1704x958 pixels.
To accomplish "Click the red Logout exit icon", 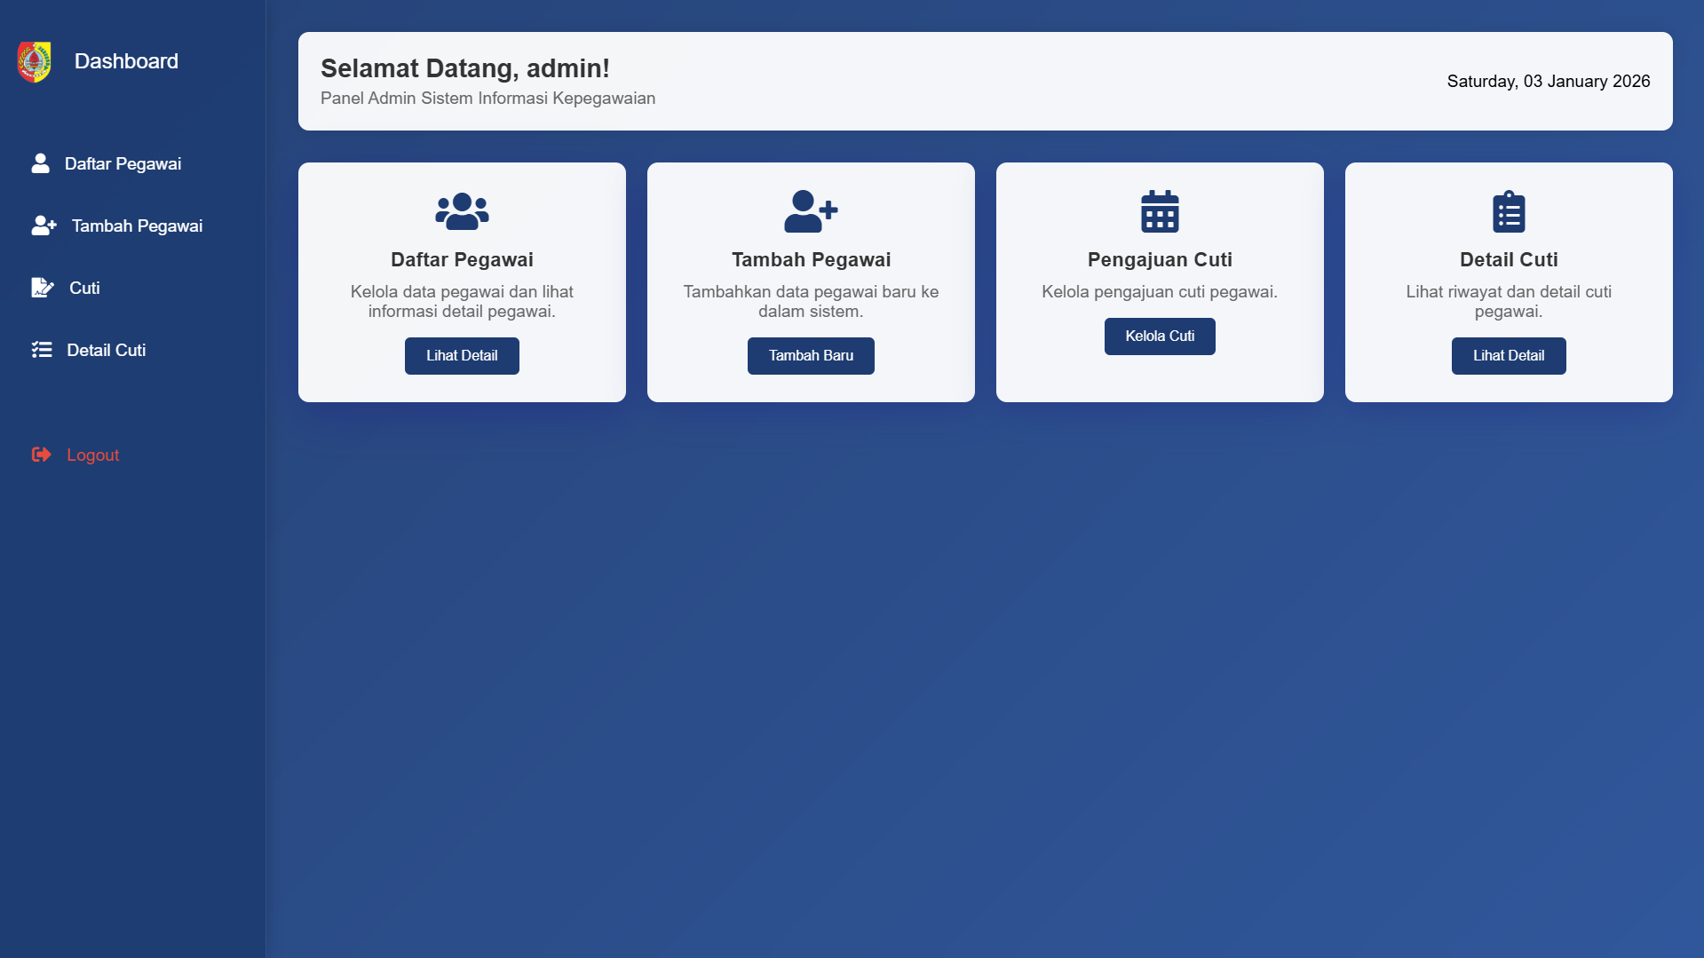I will tap(41, 455).
